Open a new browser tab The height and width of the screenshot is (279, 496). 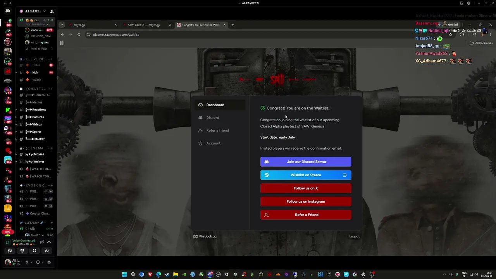[x=232, y=25]
